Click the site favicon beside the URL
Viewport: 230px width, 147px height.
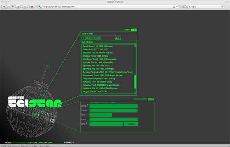40,7
